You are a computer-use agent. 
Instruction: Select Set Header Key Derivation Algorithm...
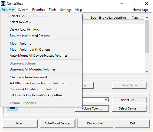[x=41, y=95]
